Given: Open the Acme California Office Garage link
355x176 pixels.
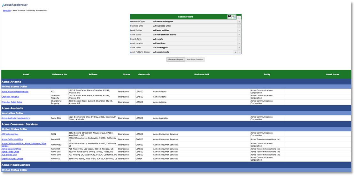Looking at the screenshot, I should (24, 145).
